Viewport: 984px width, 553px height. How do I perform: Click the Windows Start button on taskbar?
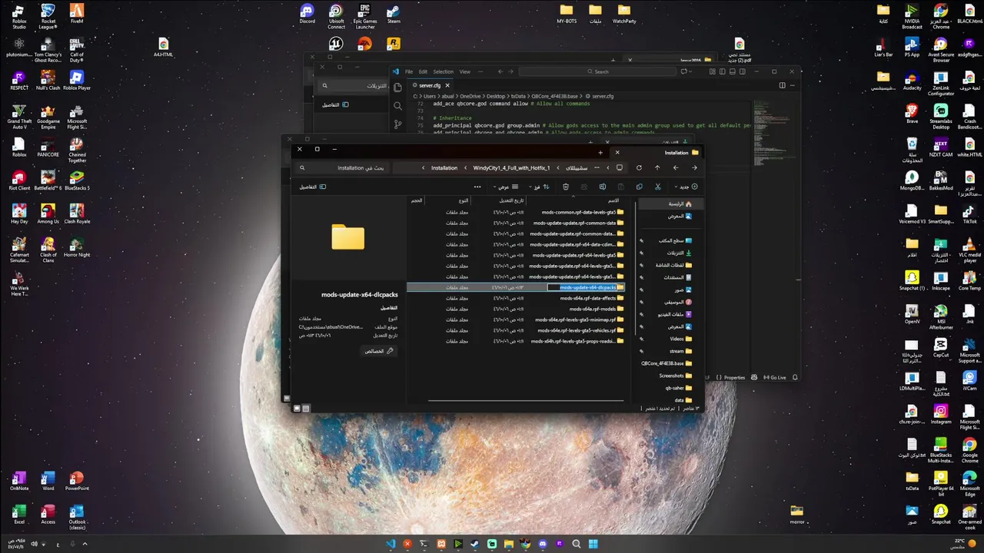click(593, 544)
